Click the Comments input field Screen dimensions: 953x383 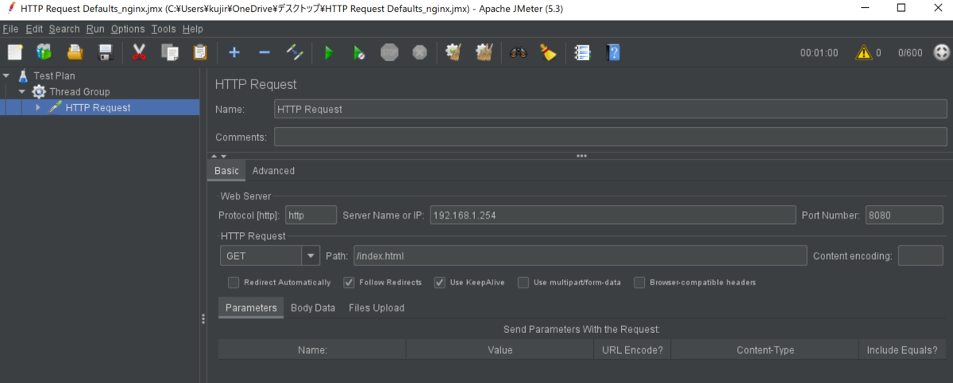(x=611, y=137)
